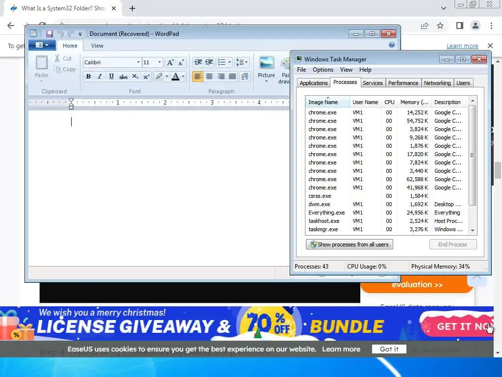Open Chrome share icon
This screenshot has width=502, height=377.
point(425,26)
